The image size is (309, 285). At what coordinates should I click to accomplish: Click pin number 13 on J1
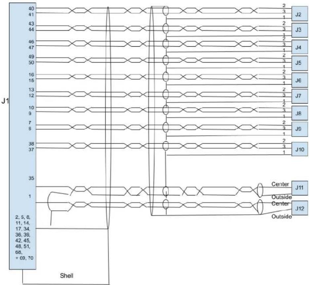tap(31, 90)
